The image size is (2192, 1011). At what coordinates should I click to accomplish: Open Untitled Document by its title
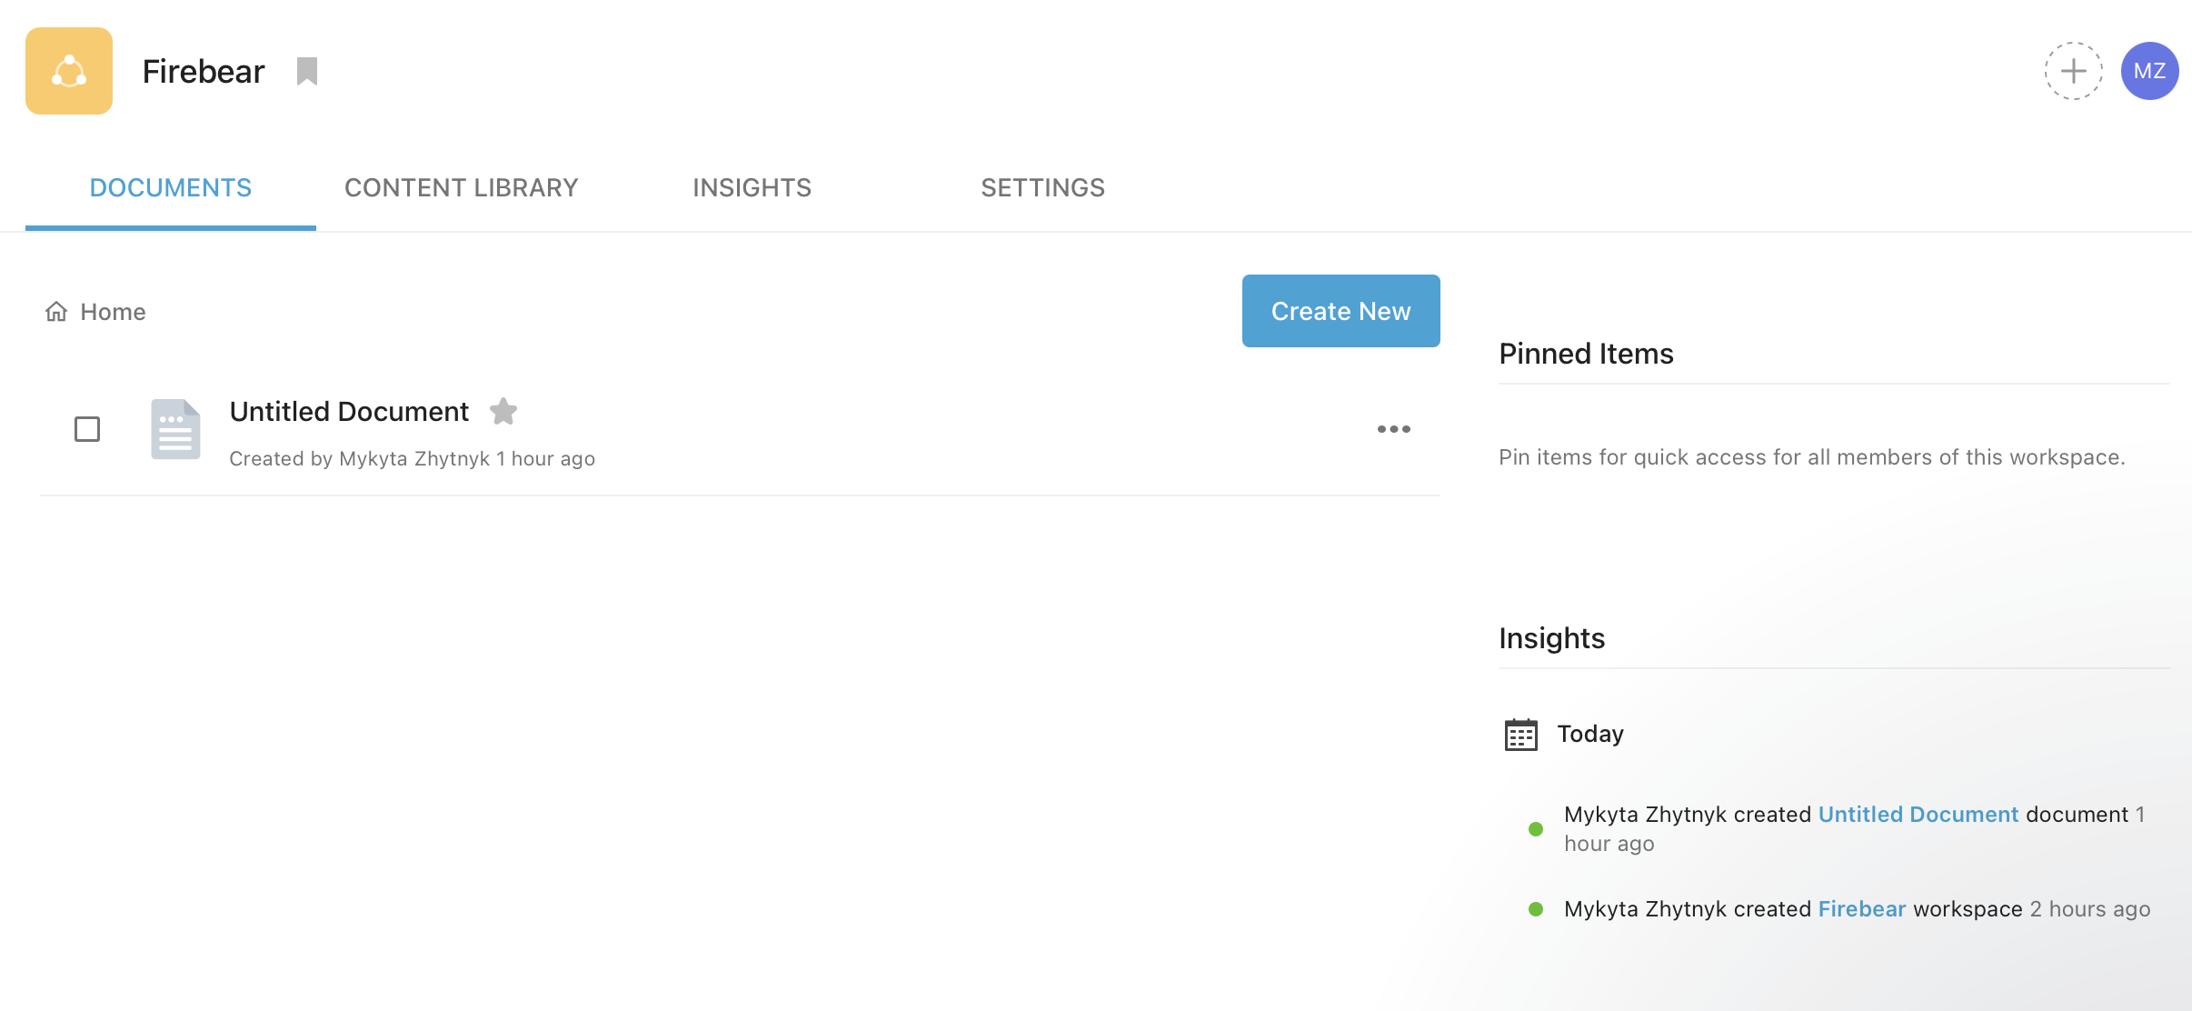pyautogui.click(x=349, y=412)
